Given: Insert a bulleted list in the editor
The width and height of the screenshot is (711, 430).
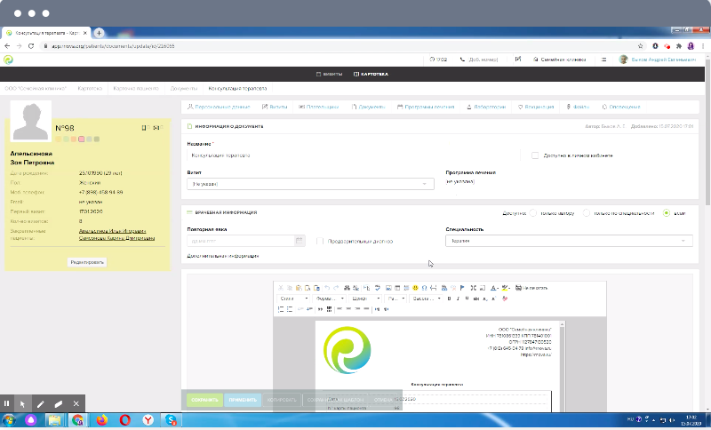Looking at the screenshot, I should (290, 309).
